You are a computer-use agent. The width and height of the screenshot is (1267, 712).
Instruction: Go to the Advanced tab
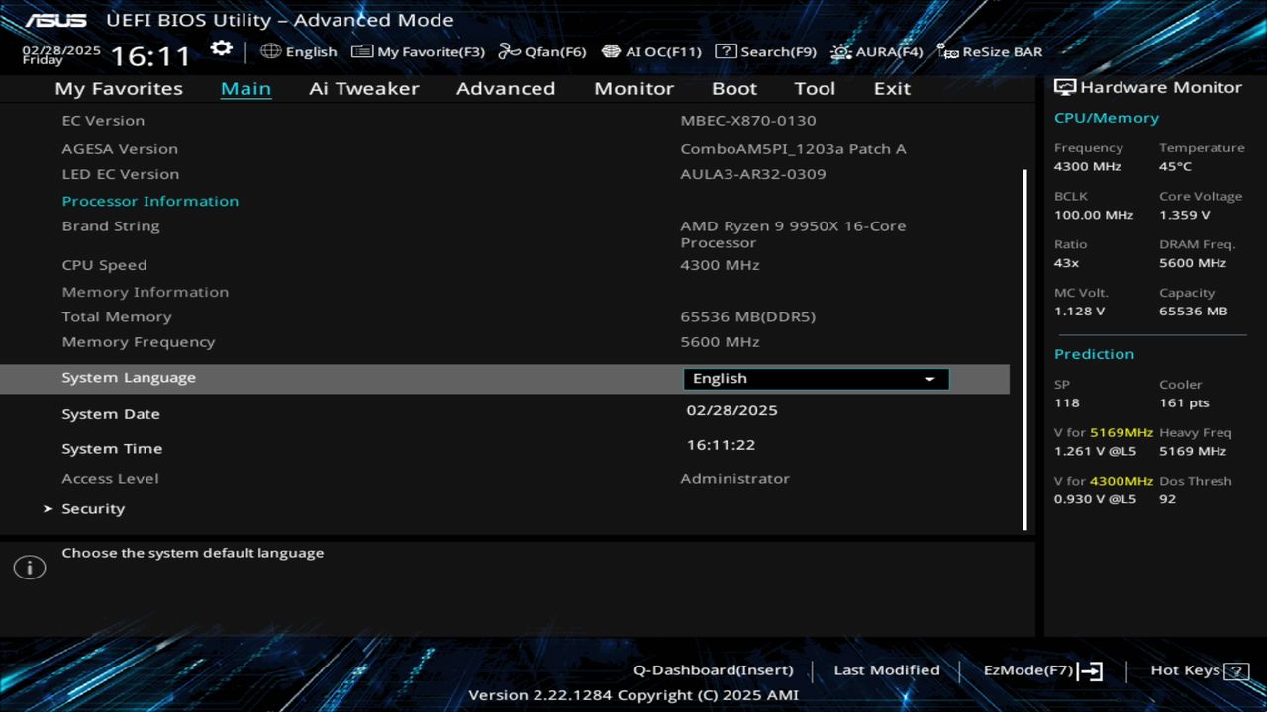click(506, 88)
